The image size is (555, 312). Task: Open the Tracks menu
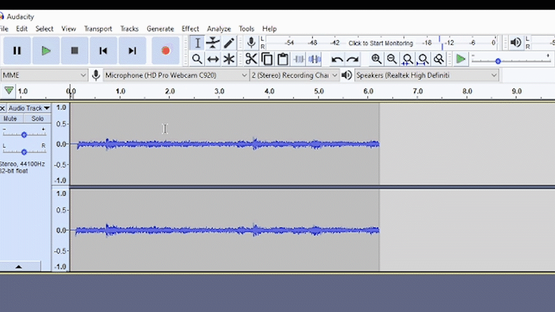(129, 29)
